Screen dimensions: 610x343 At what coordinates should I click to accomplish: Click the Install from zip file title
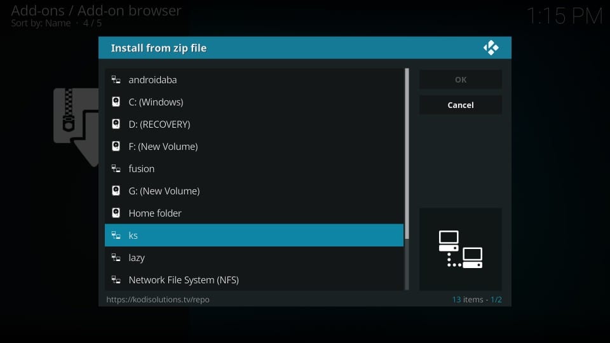tap(159, 48)
